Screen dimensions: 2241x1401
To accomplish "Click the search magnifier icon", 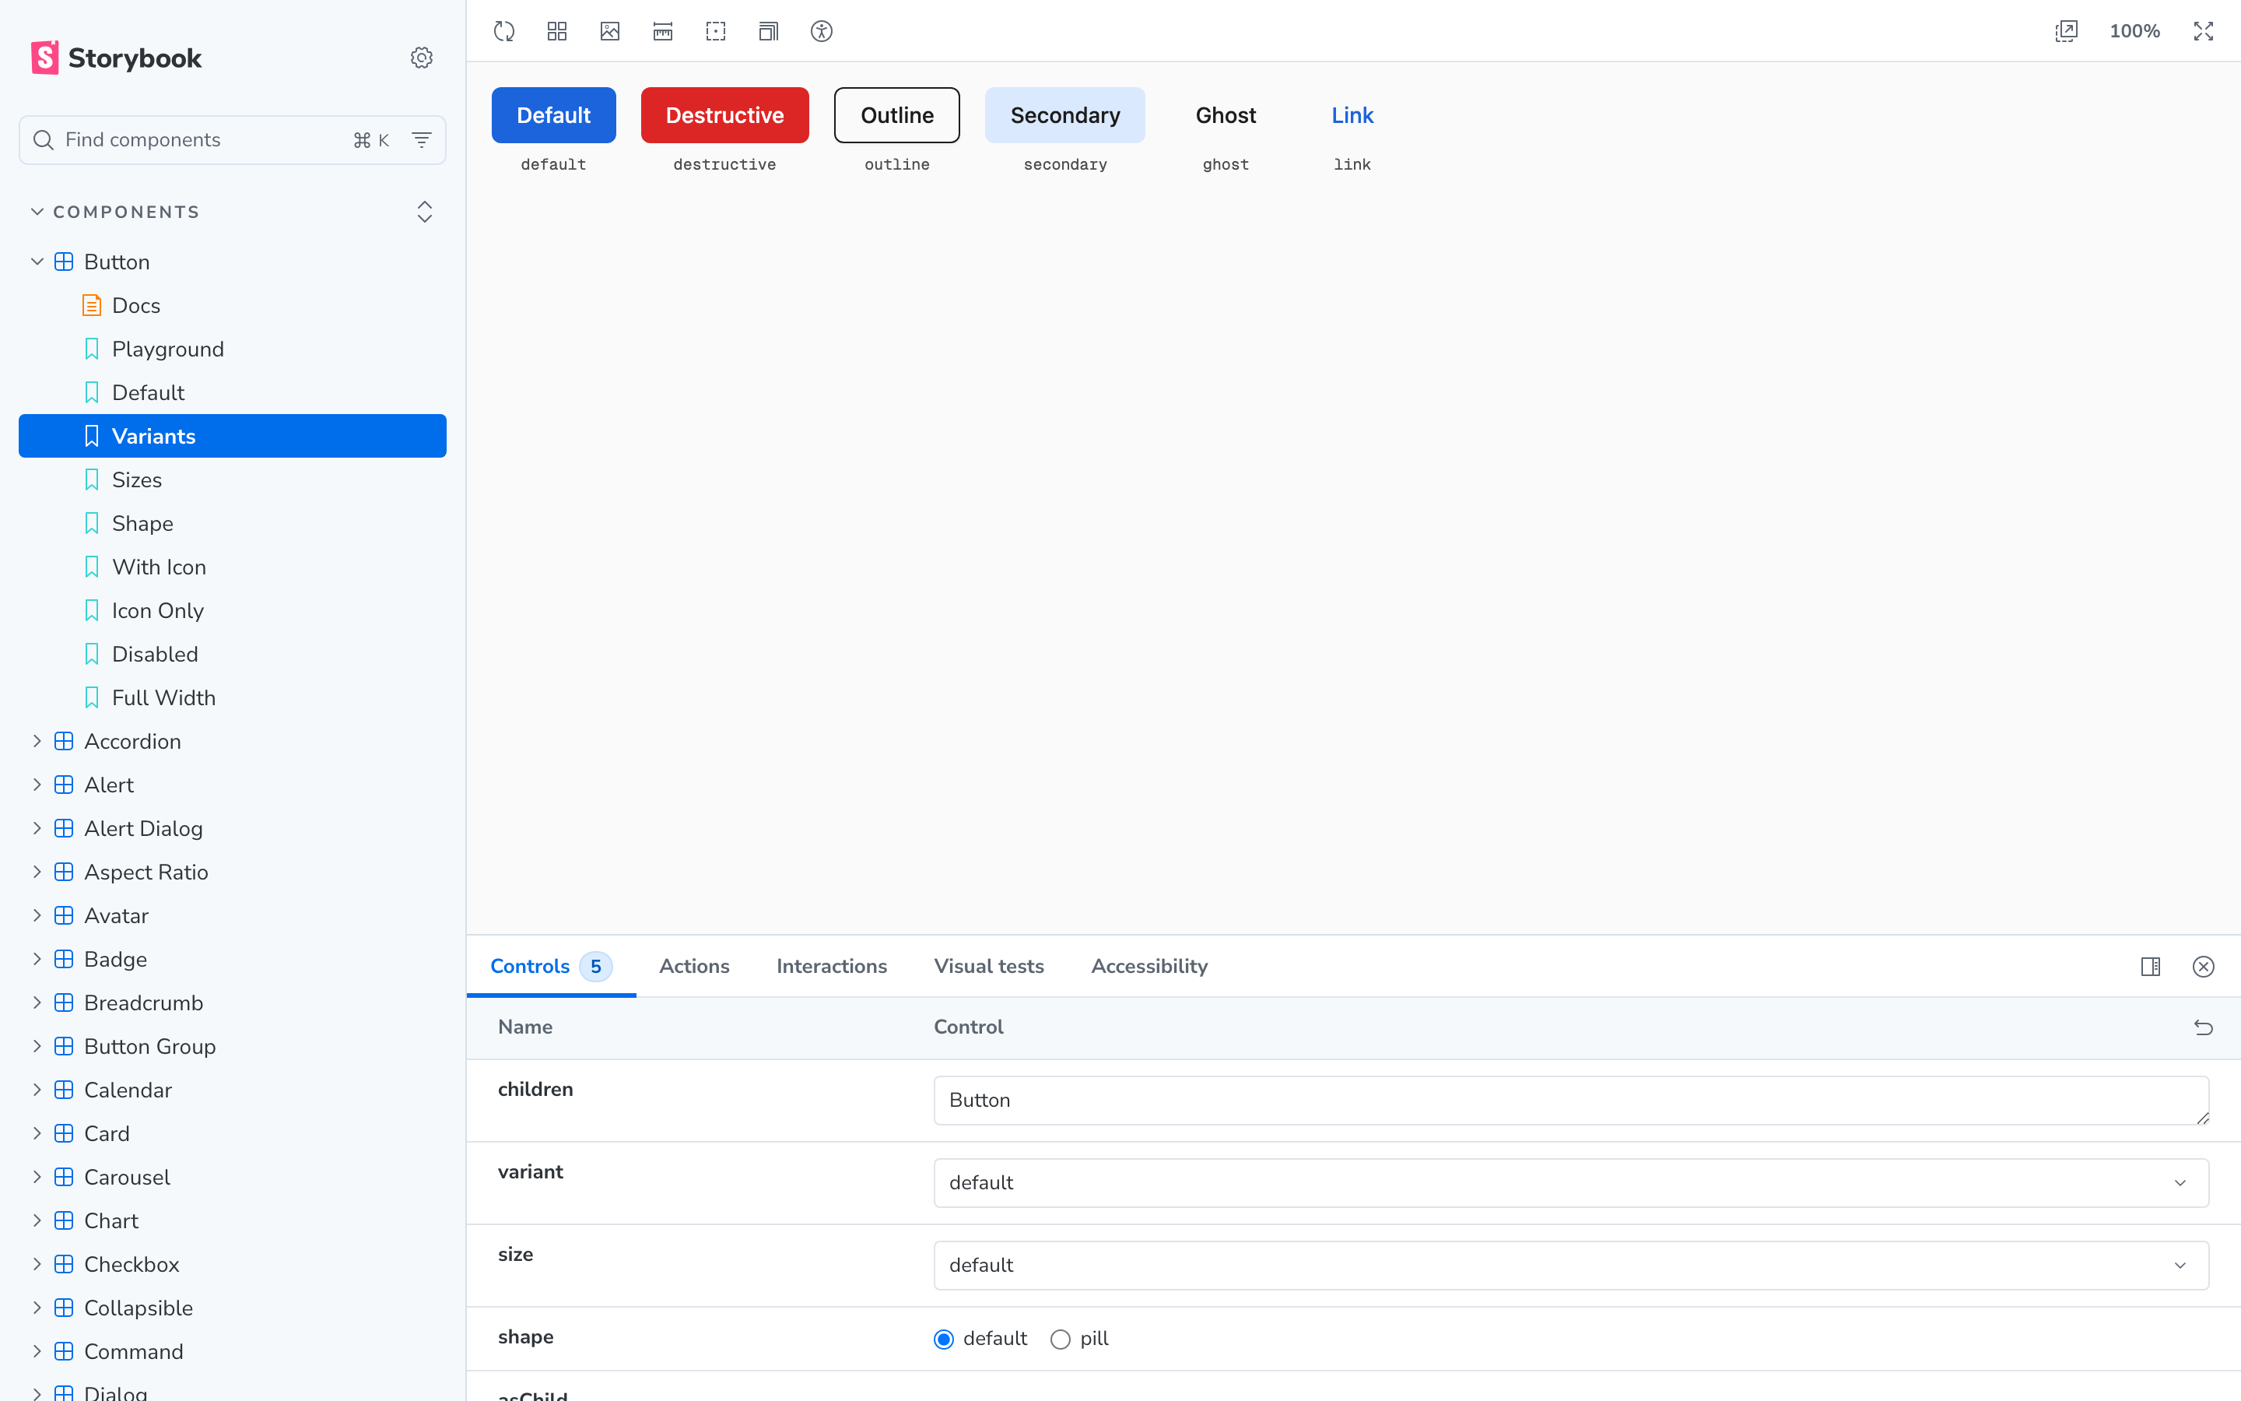I will click(x=43, y=140).
